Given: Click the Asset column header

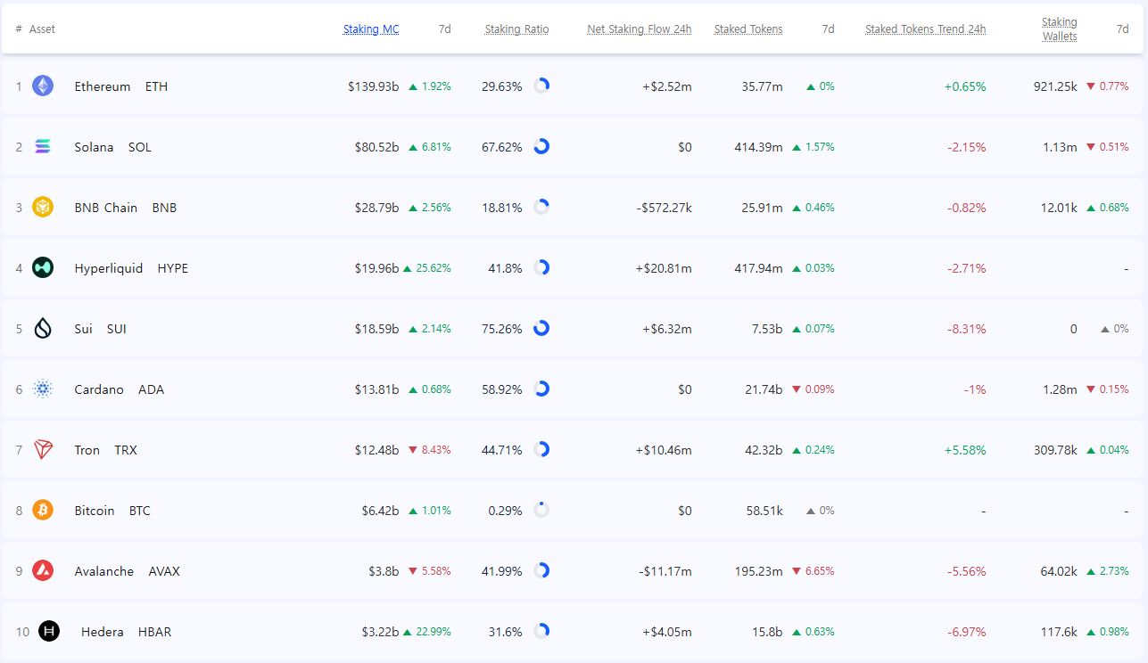Looking at the screenshot, I should [x=42, y=29].
